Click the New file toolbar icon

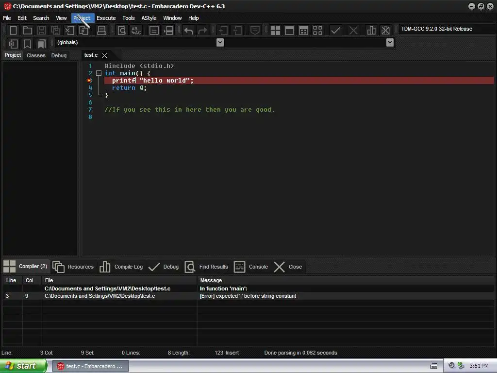point(13,31)
